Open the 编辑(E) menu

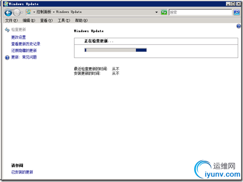[x=29, y=20]
